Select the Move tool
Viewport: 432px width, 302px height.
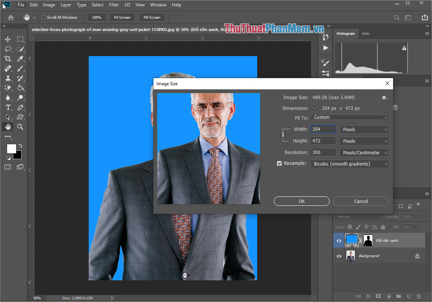tap(7, 39)
